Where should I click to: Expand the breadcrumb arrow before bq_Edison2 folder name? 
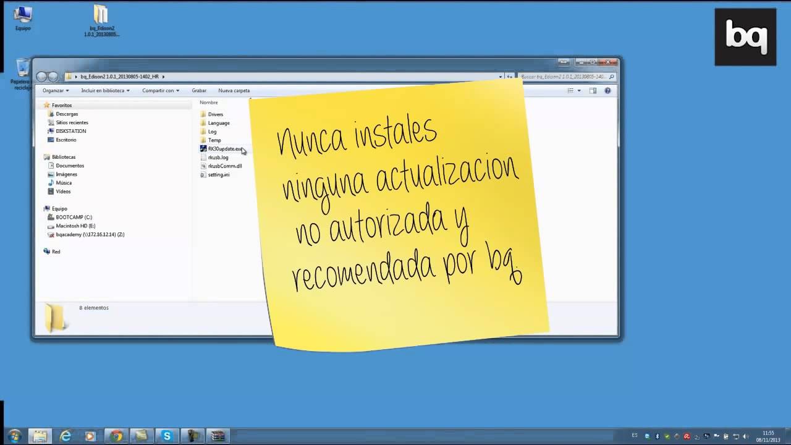tap(76, 77)
